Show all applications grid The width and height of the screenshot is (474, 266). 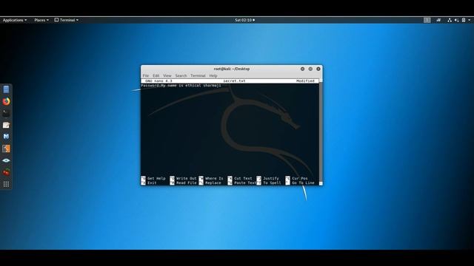(6, 184)
